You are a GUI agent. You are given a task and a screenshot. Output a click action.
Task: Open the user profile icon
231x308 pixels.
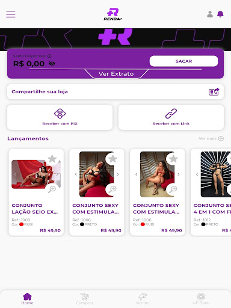(210, 14)
